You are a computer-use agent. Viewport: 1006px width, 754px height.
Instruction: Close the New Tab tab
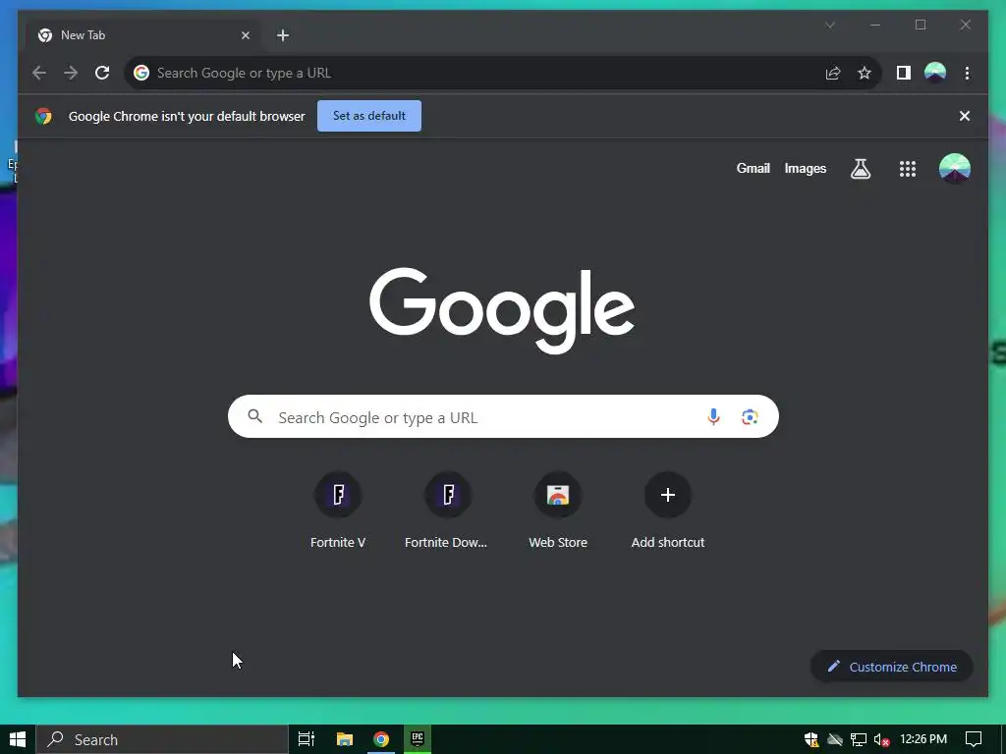[245, 35]
